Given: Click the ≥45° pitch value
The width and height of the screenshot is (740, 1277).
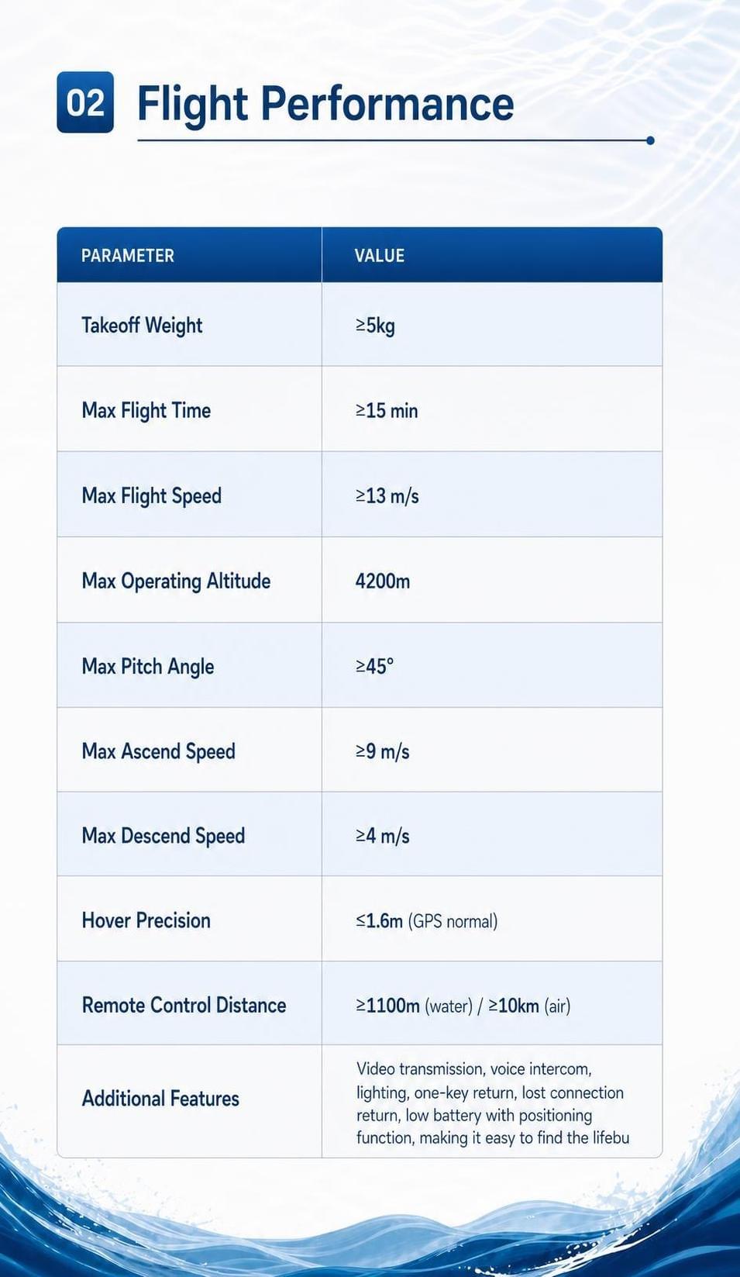Looking at the screenshot, I should click(x=374, y=666).
